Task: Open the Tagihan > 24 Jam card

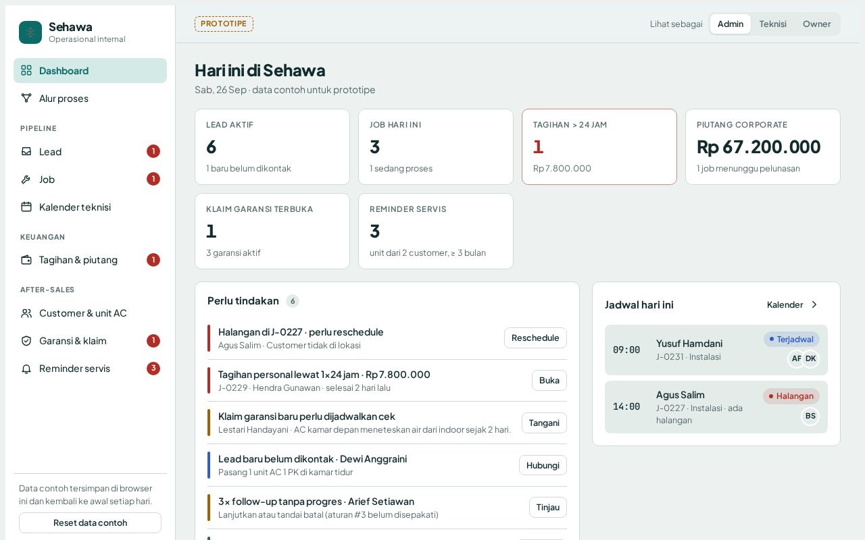Action: click(599, 146)
